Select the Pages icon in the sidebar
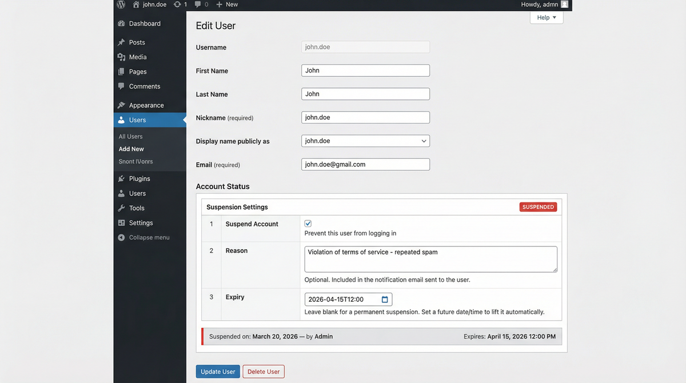This screenshot has height=383, width=686. tap(122, 71)
